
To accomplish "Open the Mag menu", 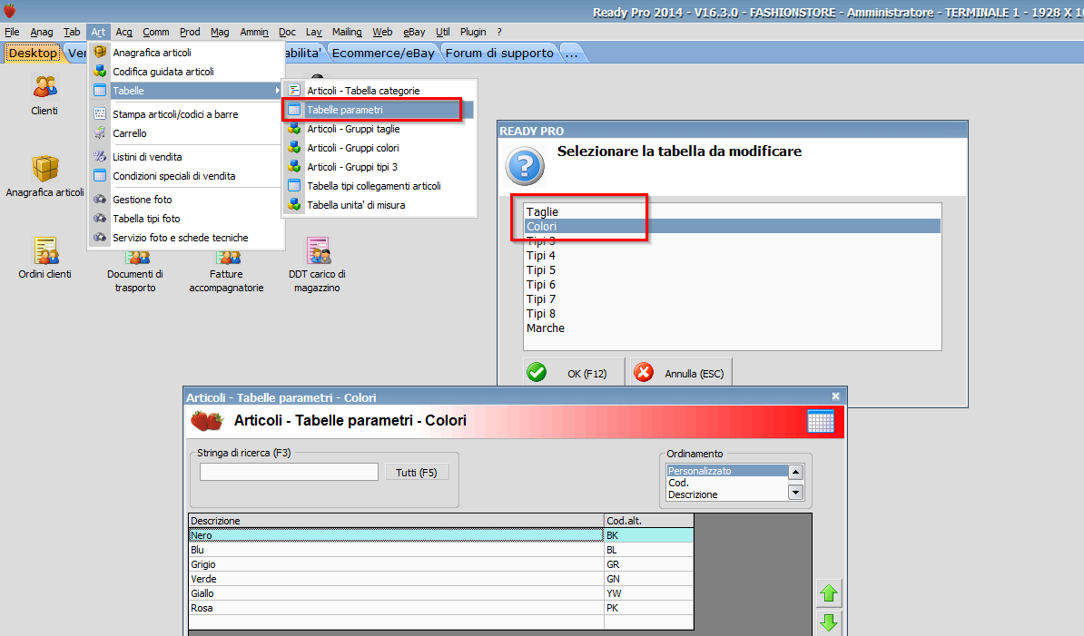I will pos(220,32).
